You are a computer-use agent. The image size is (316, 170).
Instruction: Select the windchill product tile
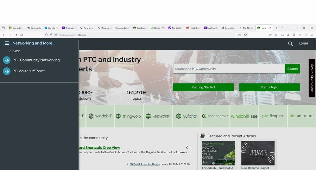100,116
